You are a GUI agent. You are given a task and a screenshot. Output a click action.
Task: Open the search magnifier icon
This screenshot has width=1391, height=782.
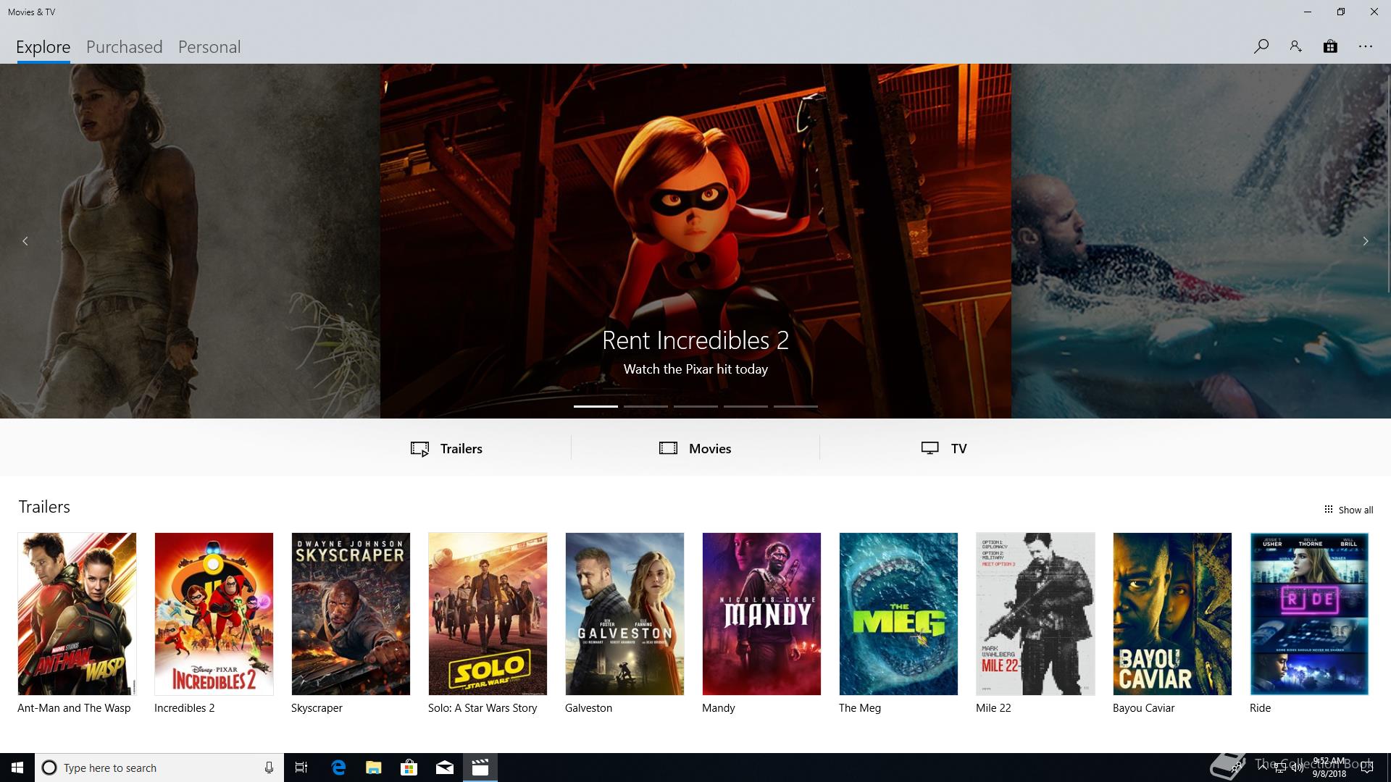point(1261,46)
